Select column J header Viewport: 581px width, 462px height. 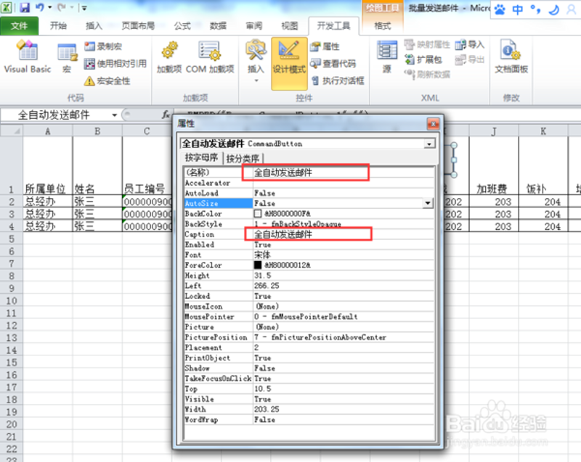[x=494, y=131]
